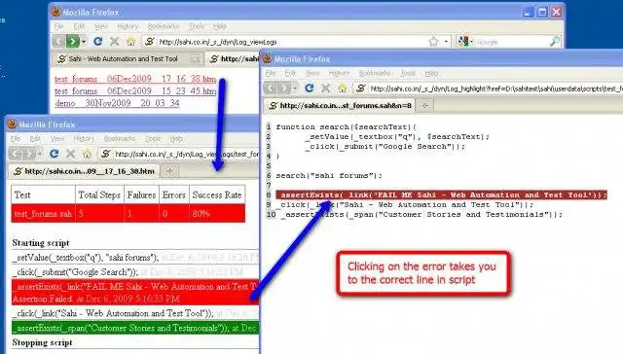623x354 pixels.
Task: Click script line 'search("sahi forums");'
Action: click(x=329, y=175)
